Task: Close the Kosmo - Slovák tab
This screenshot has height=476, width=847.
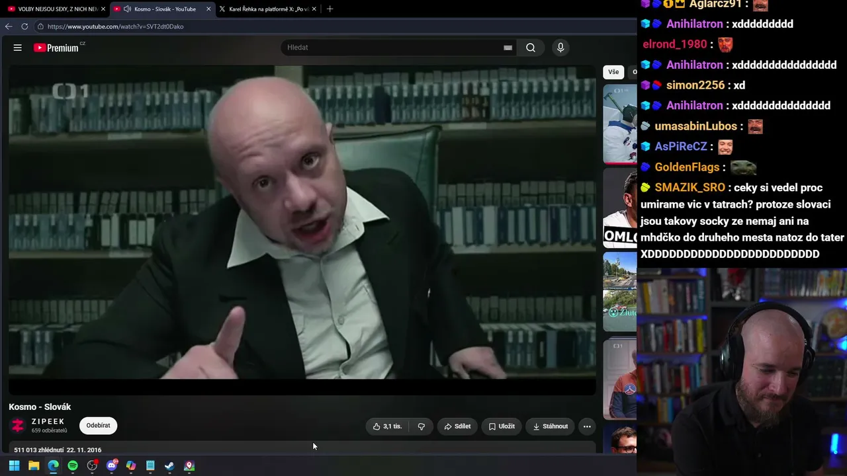Action: [x=208, y=9]
